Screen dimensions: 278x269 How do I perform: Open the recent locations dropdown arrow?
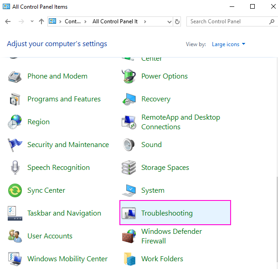[x=32, y=21]
